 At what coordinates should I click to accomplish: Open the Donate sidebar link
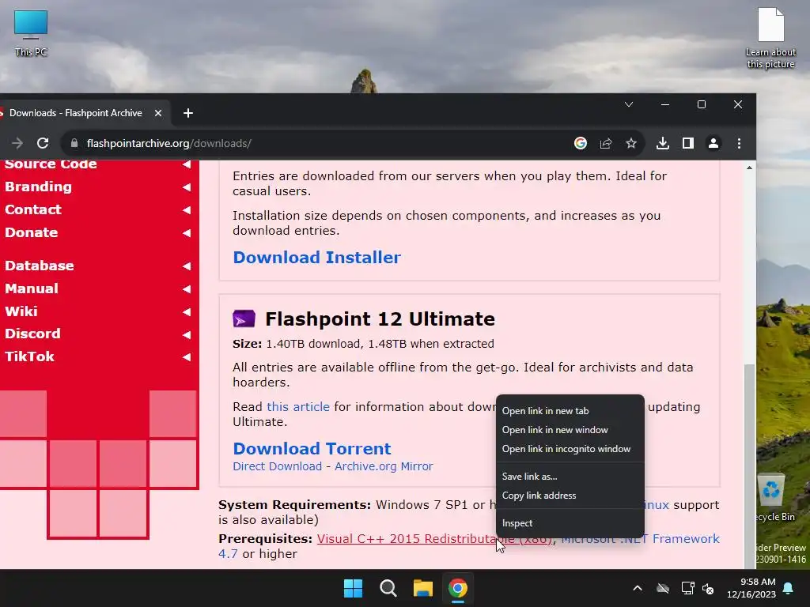[x=31, y=232]
